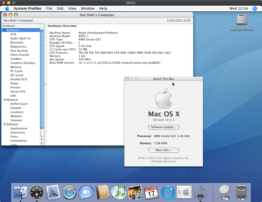Click System Profiler icon in Dock
Screen dimensions: 262x202
201,192
